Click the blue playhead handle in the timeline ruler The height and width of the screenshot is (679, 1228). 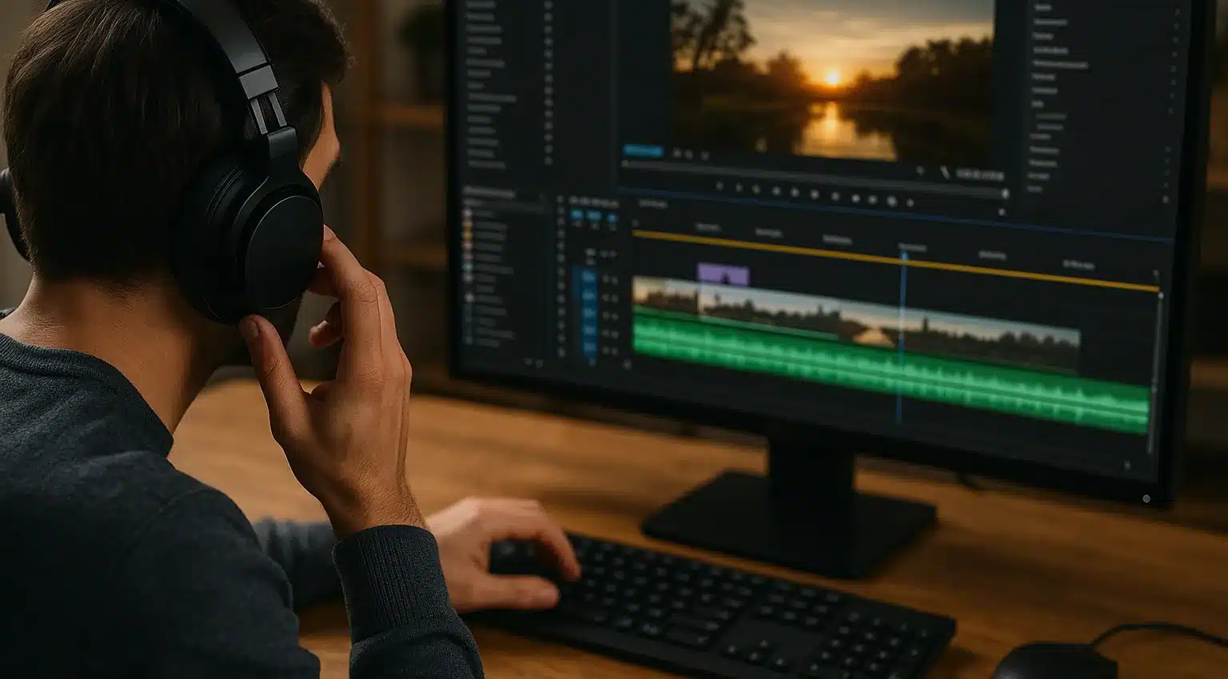tap(903, 257)
